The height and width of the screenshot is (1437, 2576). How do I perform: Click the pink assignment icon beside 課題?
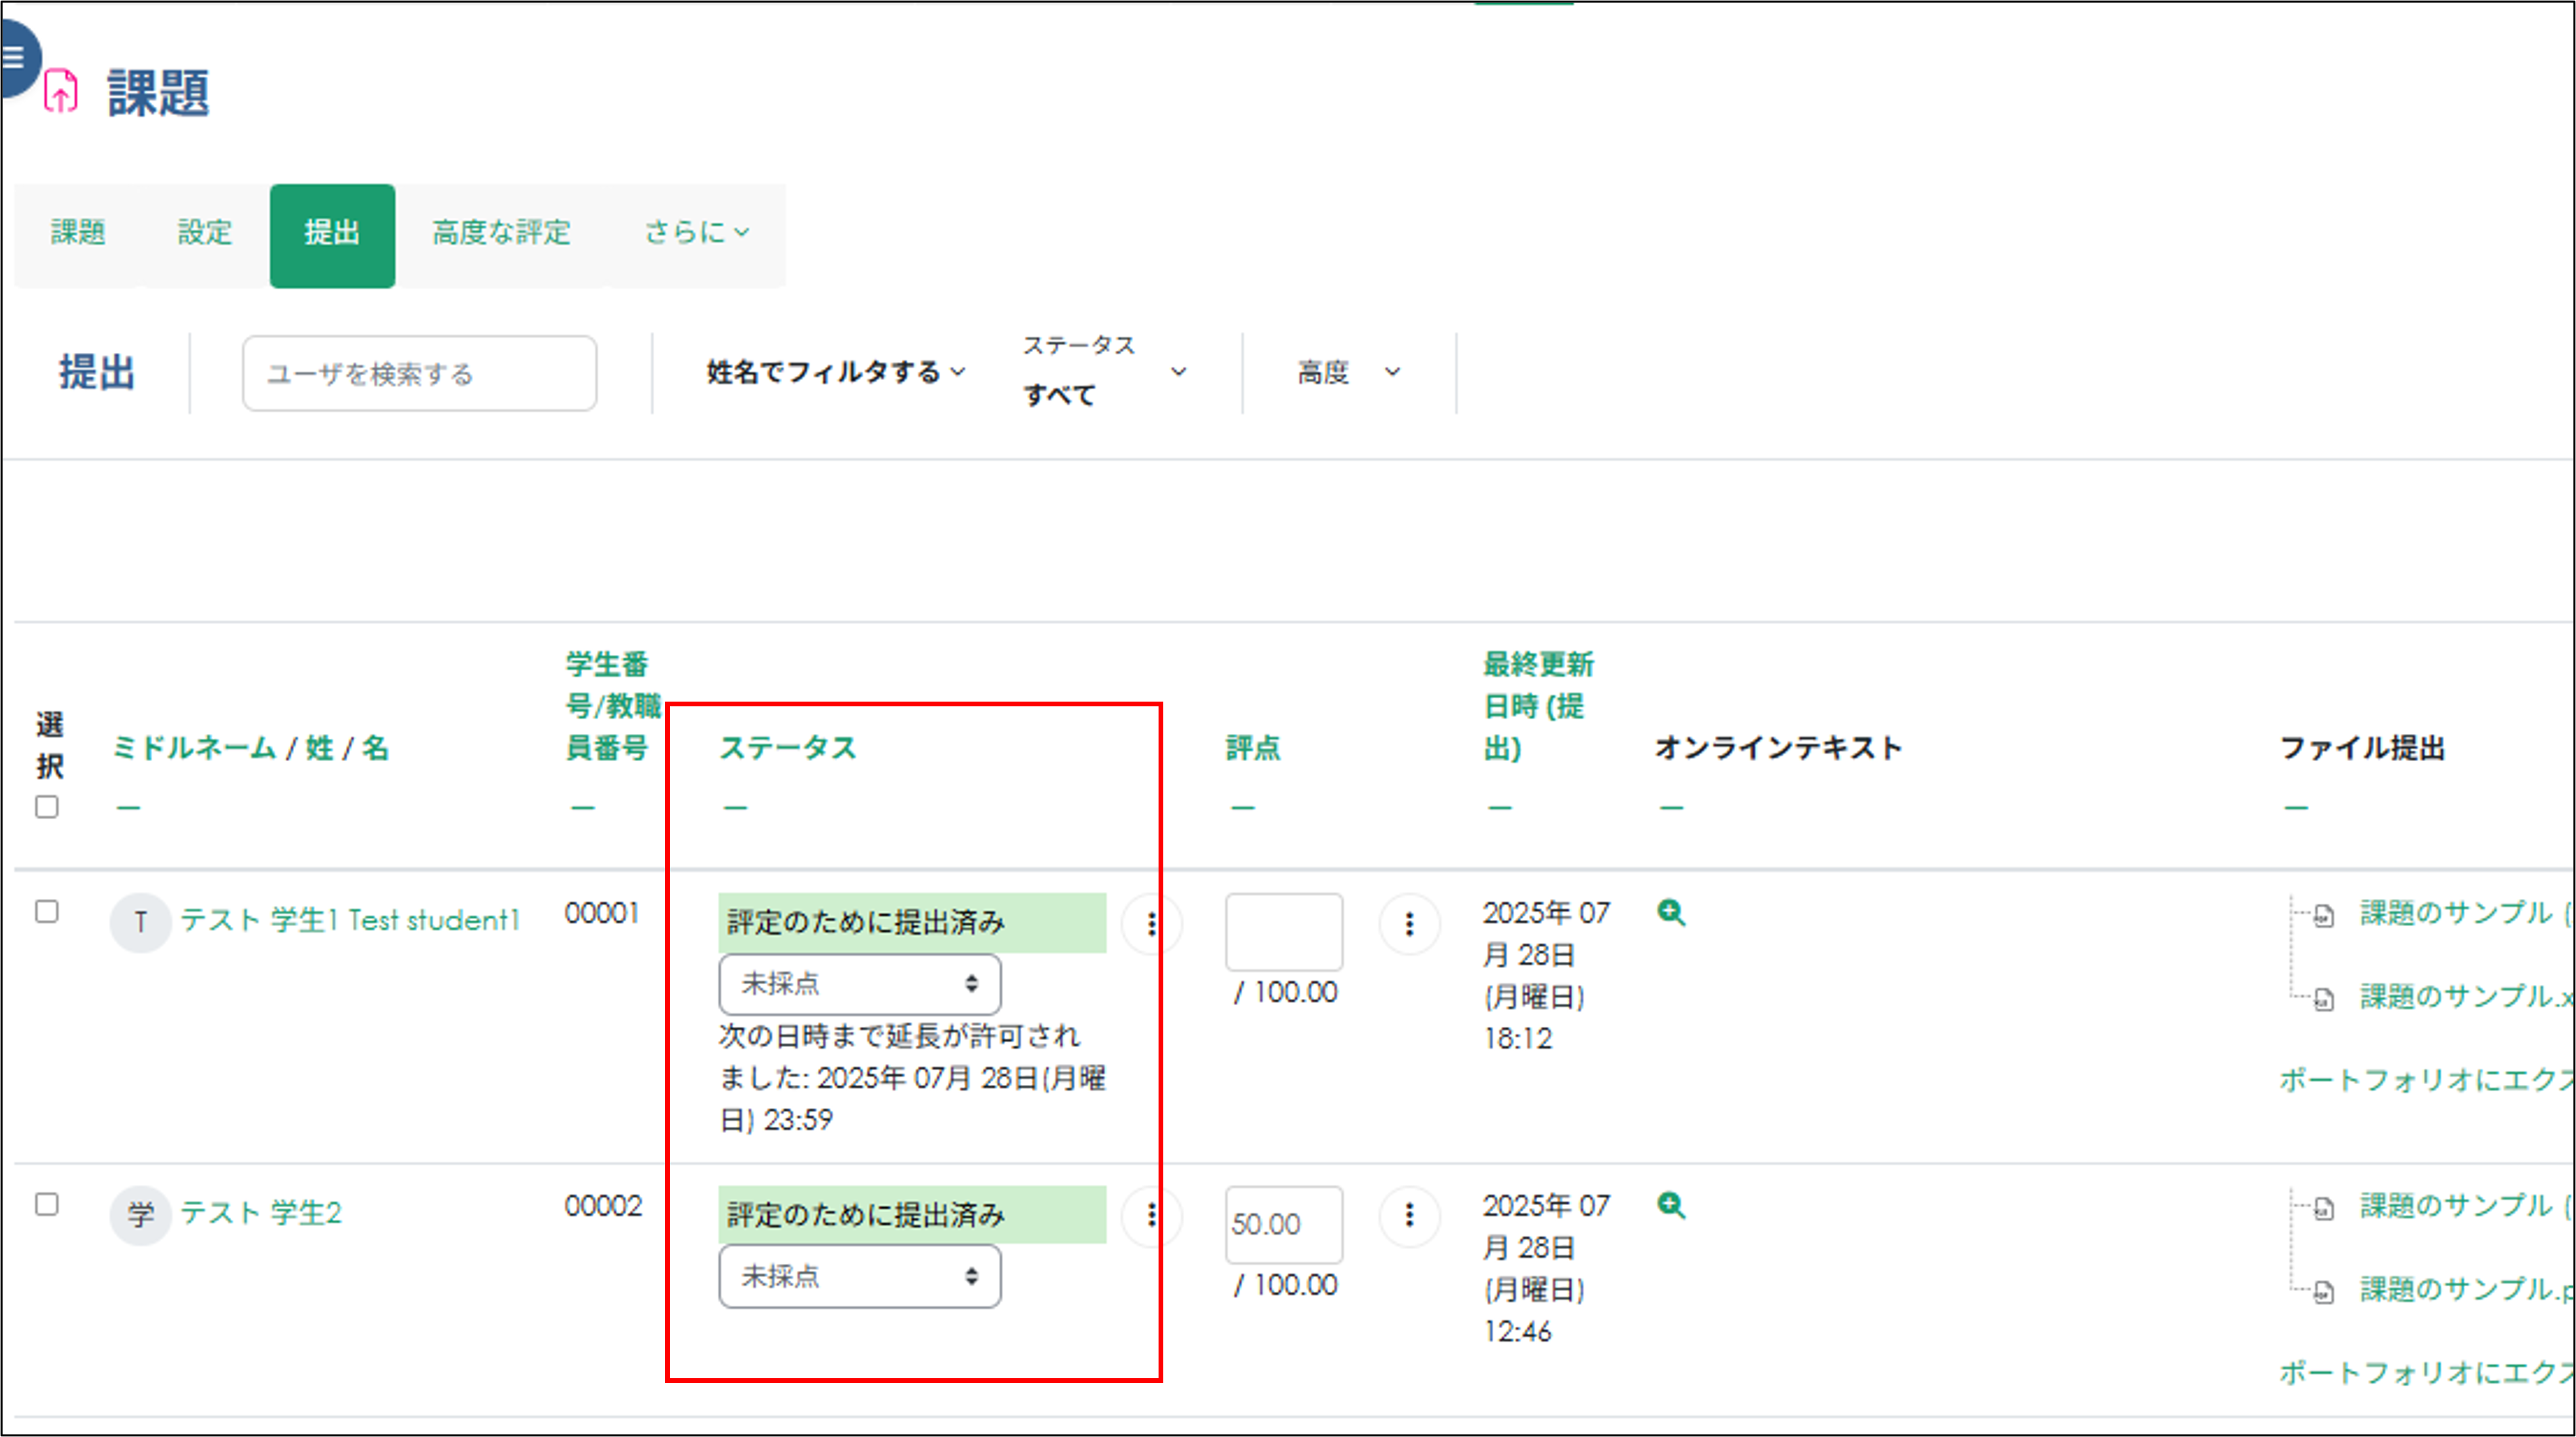61,92
